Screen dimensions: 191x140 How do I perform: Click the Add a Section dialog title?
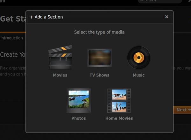[x=49, y=17]
